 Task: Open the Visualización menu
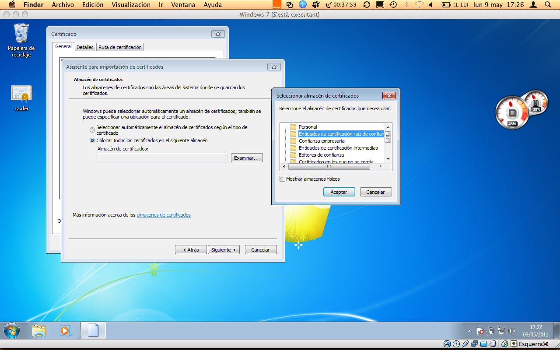click(x=131, y=5)
